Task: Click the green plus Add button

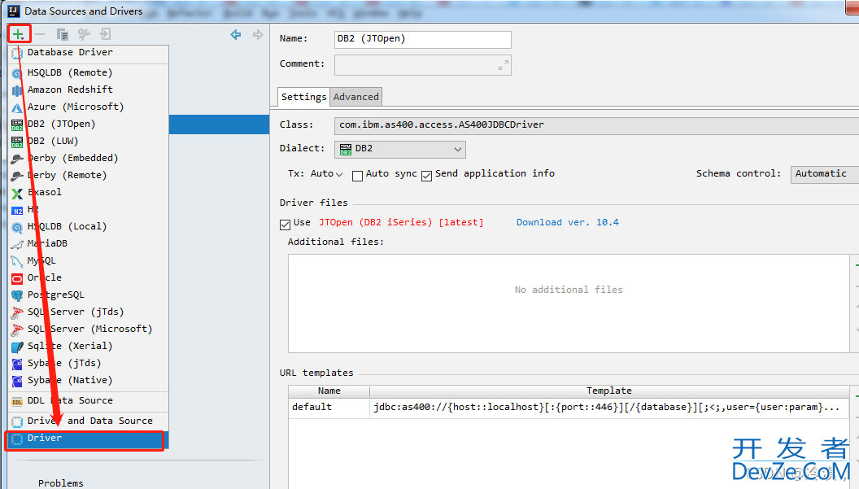Action: click(19, 34)
